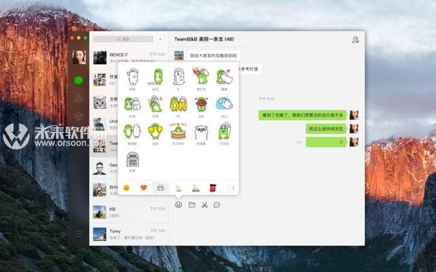
Task: Open the hamburger menu in the sidebar
Action: pos(79,234)
